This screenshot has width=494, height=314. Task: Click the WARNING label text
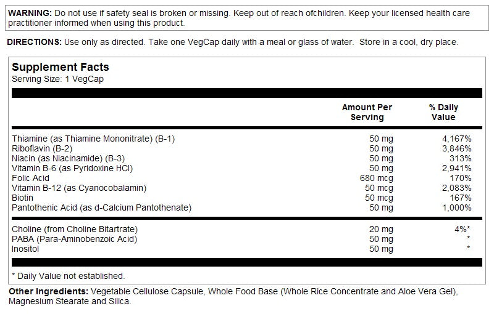(x=28, y=13)
